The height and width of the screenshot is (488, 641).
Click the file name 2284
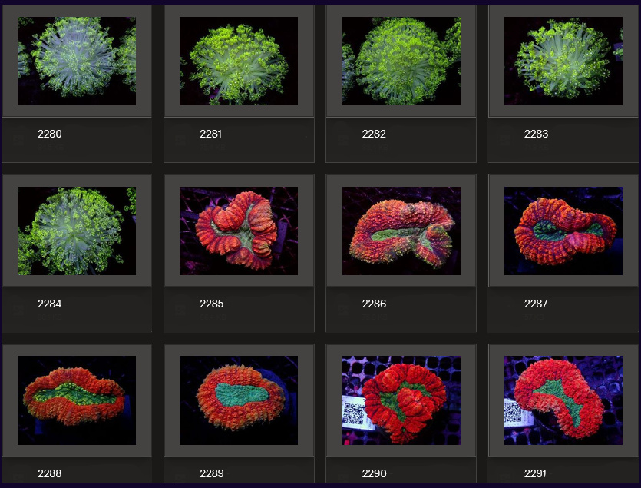49,304
